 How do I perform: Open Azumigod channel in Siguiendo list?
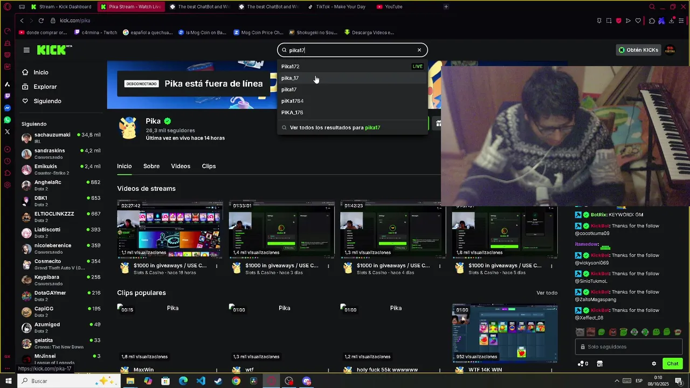[61, 328]
